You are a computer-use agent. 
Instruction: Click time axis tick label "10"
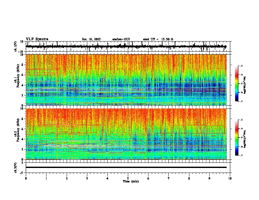(230, 178)
